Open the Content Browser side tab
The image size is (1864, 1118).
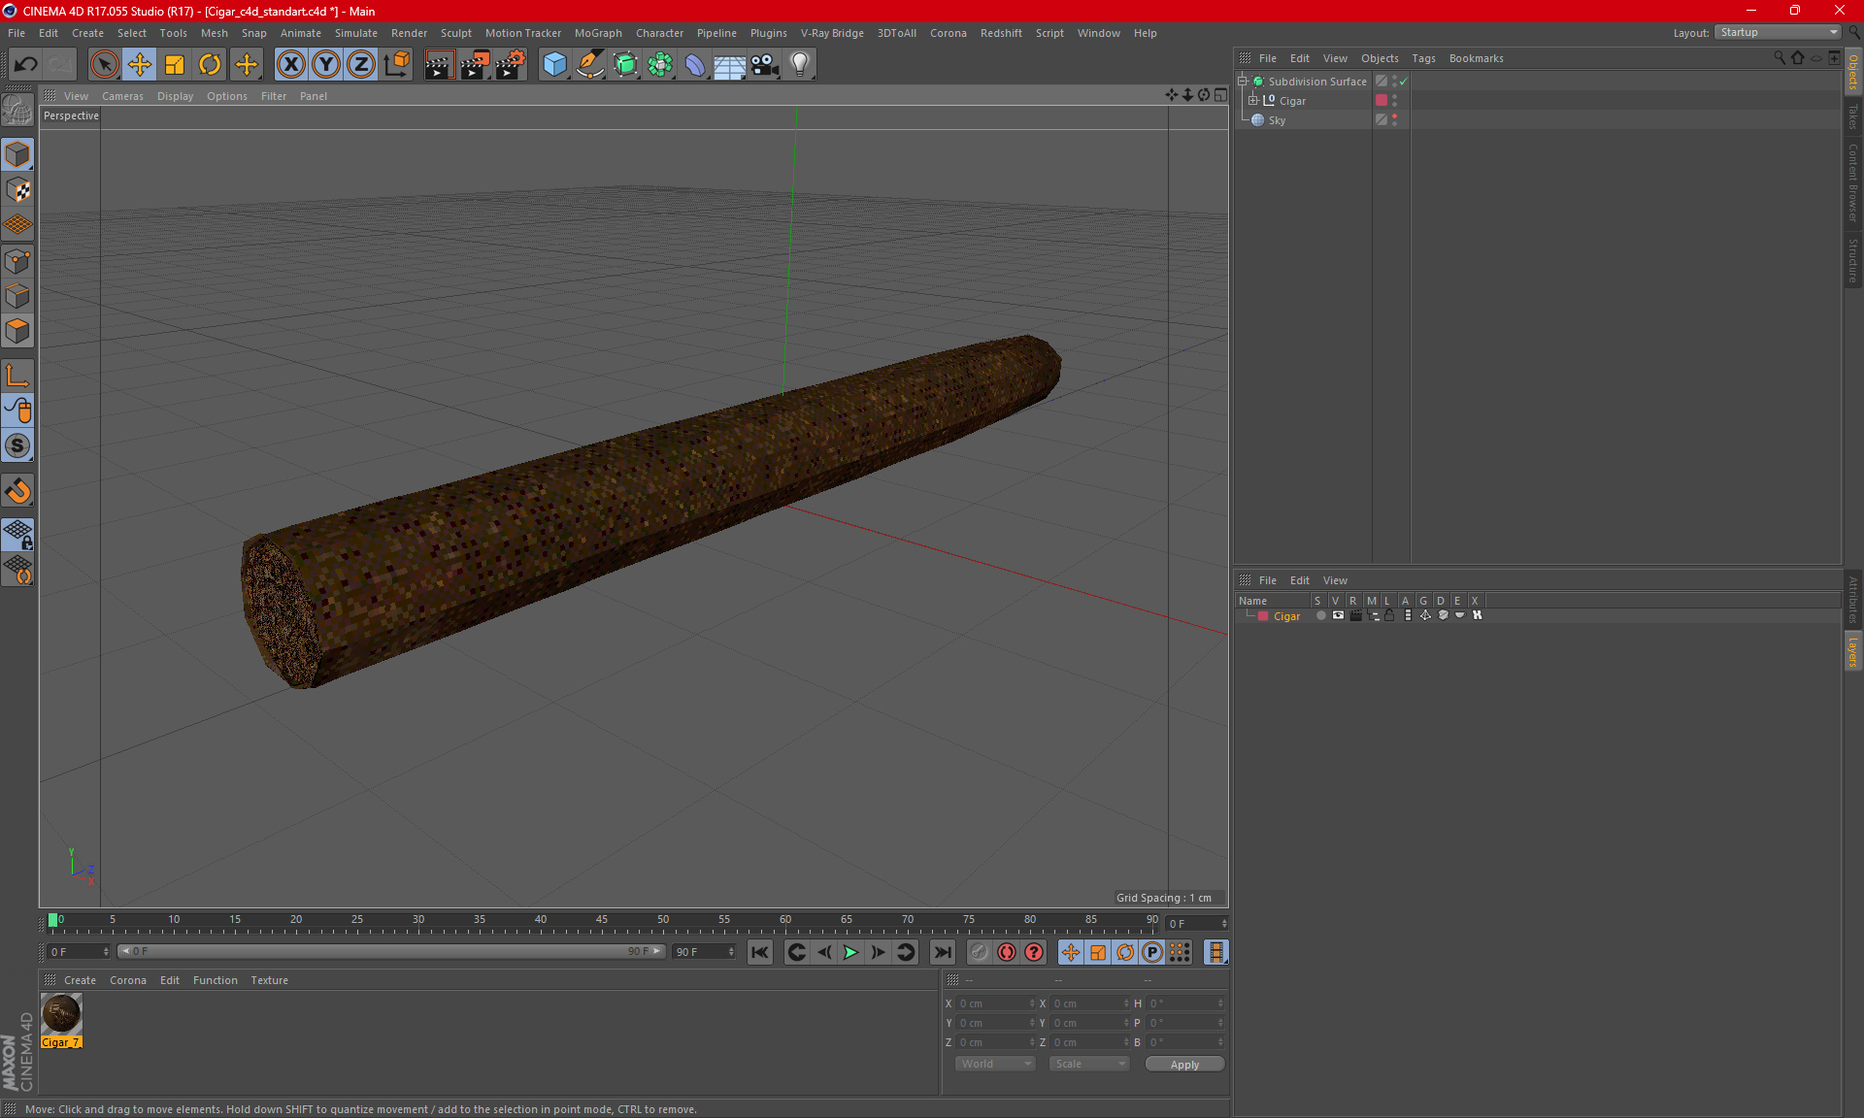click(1852, 182)
